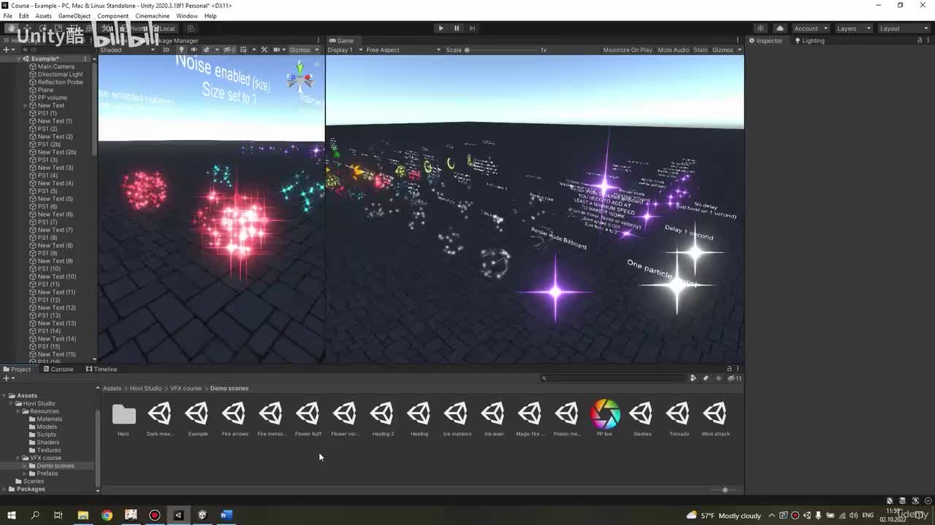Open Cloud services via cloud icon
This screenshot has height=525, width=935.
[x=779, y=28]
